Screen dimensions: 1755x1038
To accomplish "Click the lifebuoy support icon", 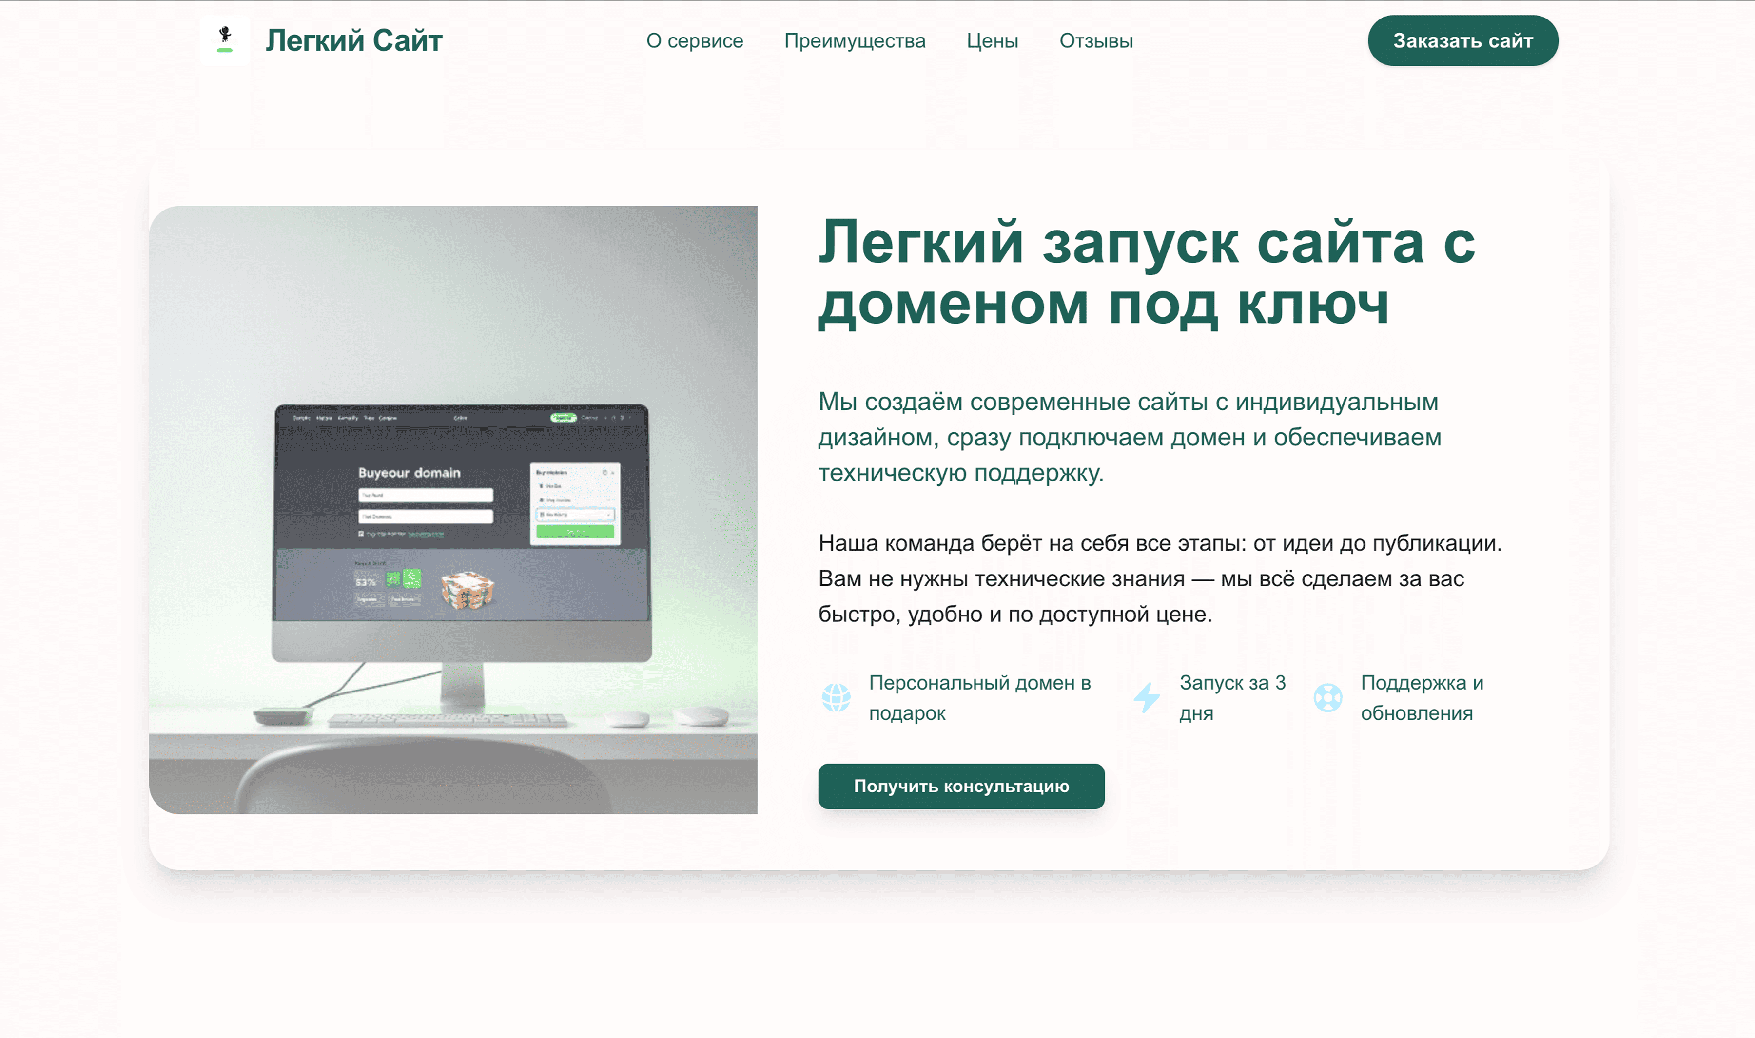I will coord(1327,697).
